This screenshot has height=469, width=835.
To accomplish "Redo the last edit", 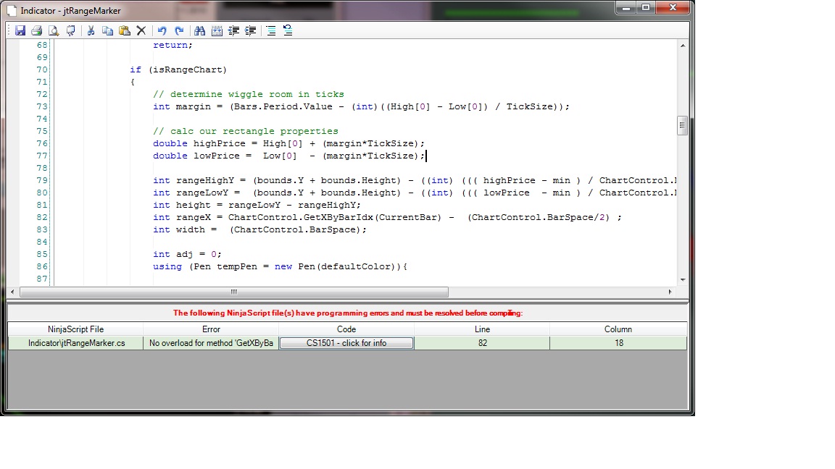I will [180, 31].
